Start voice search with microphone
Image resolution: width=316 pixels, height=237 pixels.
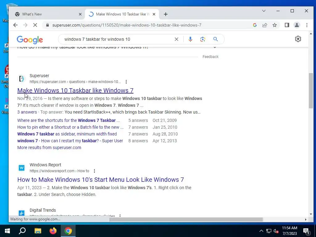point(190,39)
